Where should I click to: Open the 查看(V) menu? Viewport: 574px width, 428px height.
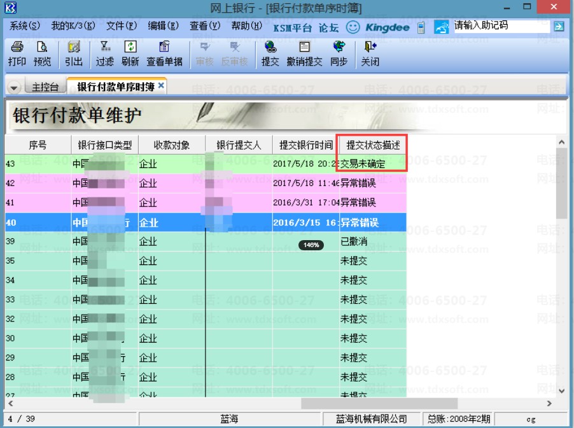click(x=205, y=25)
